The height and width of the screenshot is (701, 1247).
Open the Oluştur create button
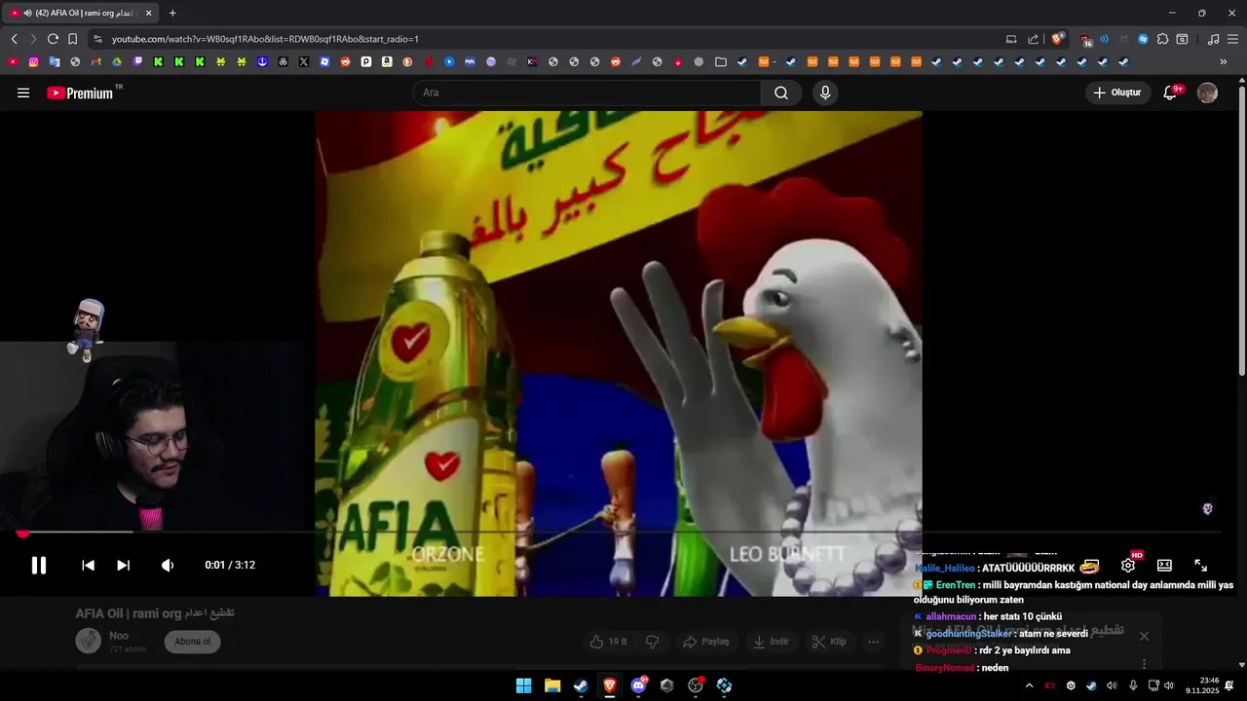pos(1118,92)
